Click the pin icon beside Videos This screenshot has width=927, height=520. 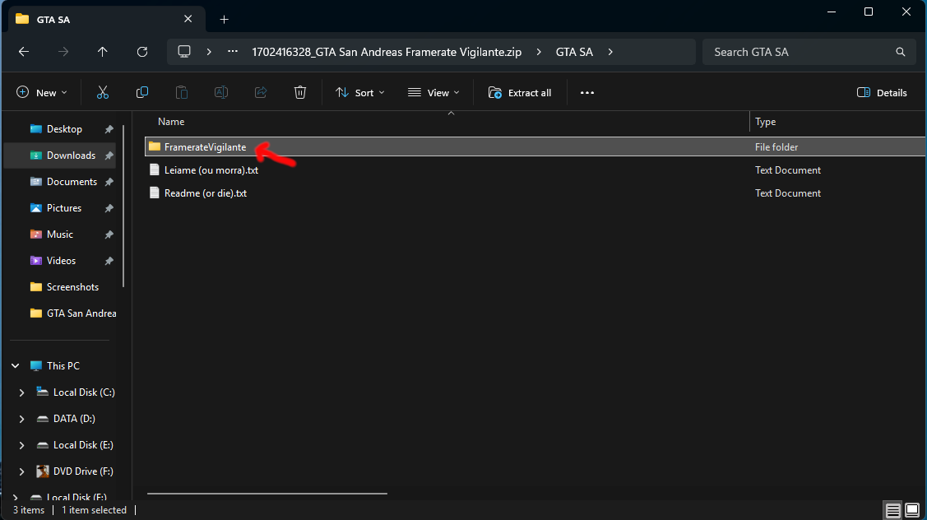109,261
